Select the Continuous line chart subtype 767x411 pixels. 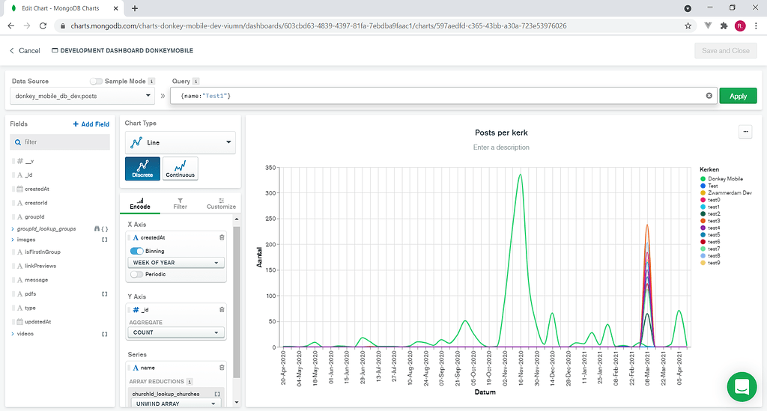[180, 168]
